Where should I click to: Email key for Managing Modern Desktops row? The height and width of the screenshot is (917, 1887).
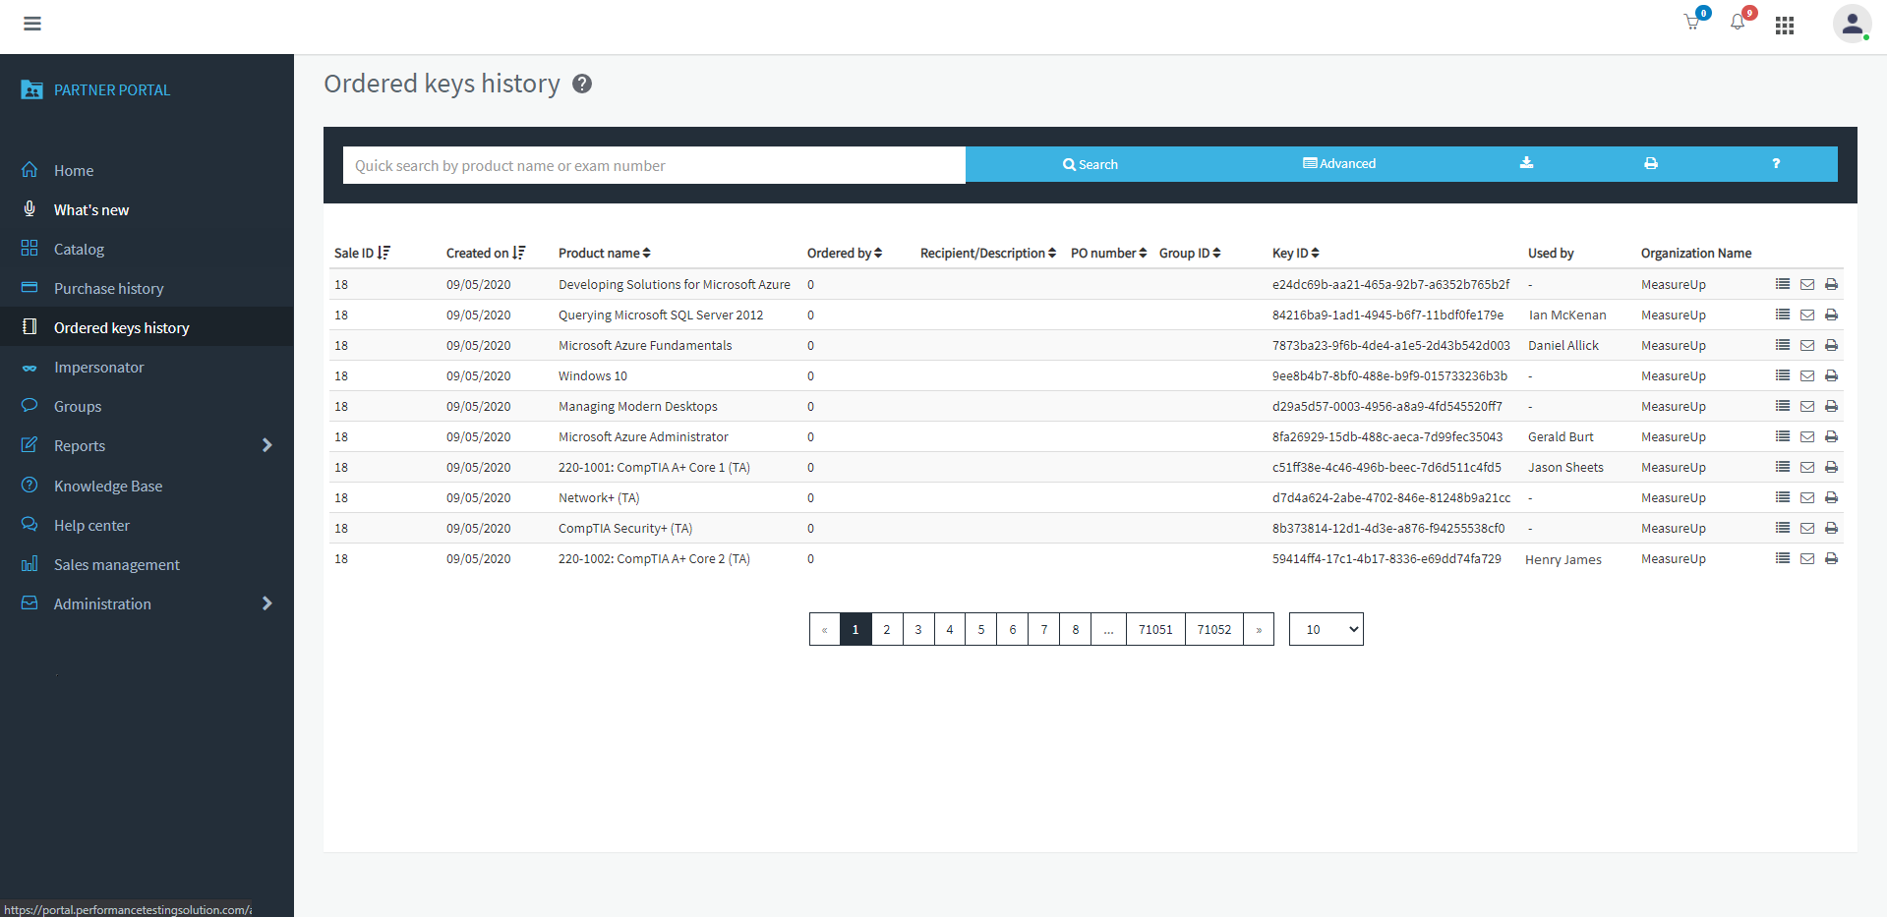1807,407
